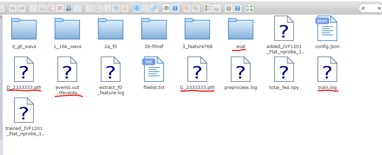Toggle fullscreen with green arrows icon
This screenshot has width=382, height=155.
pyautogui.click(x=249, y=8)
